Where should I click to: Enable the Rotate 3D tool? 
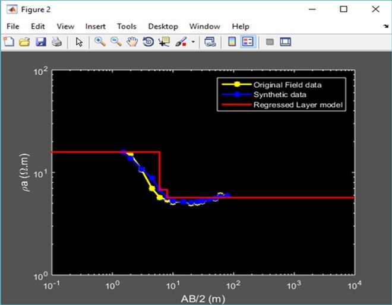(148, 42)
